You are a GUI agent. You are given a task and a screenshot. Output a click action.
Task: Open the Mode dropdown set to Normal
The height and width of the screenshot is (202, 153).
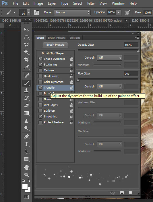(72, 12)
